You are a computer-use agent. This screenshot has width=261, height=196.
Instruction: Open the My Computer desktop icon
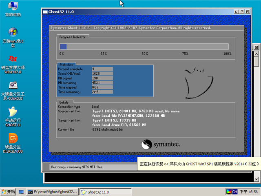[x=13, y=9]
